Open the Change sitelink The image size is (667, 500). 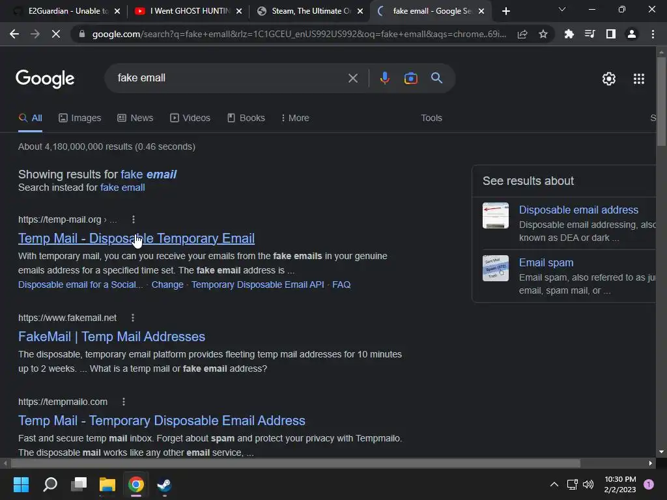167,285
